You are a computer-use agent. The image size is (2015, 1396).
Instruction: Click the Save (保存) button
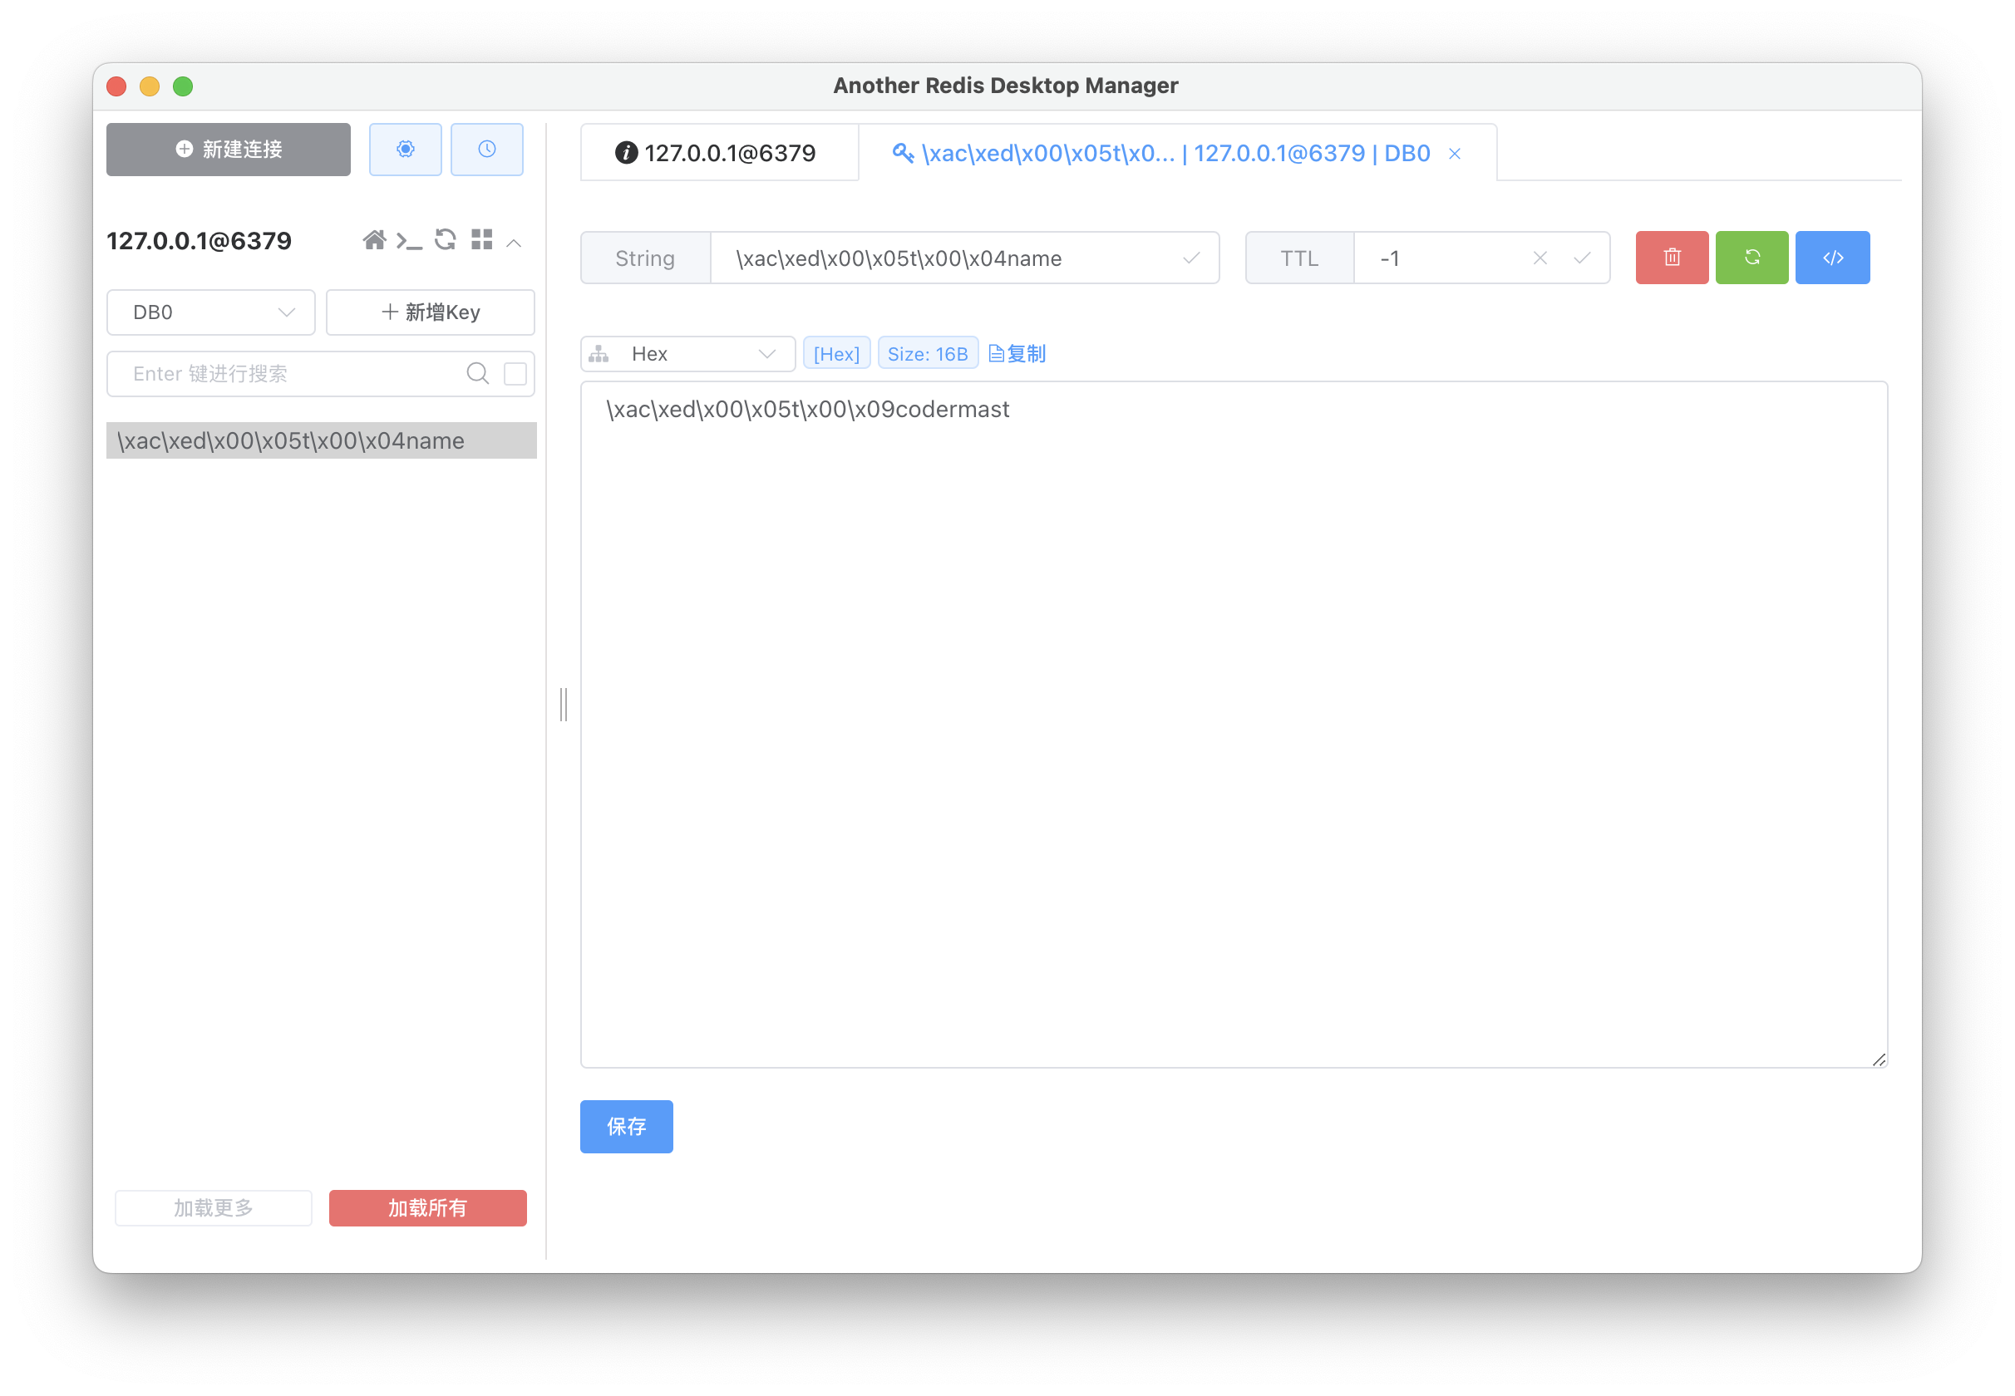pos(627,1127)
